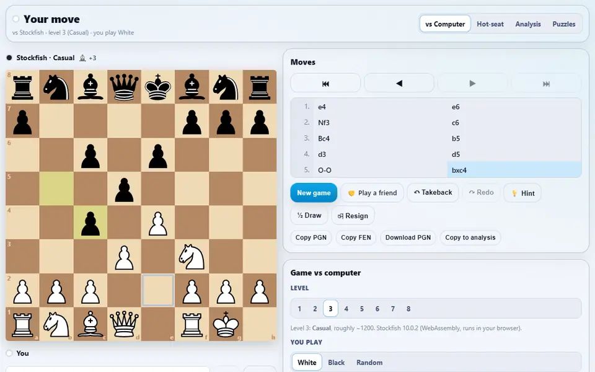
Task: Download the PGN file
Action: point(408,237)
